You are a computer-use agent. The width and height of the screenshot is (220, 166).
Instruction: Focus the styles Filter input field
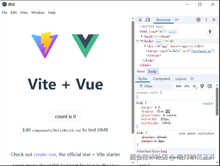click(x=156, y=86)
